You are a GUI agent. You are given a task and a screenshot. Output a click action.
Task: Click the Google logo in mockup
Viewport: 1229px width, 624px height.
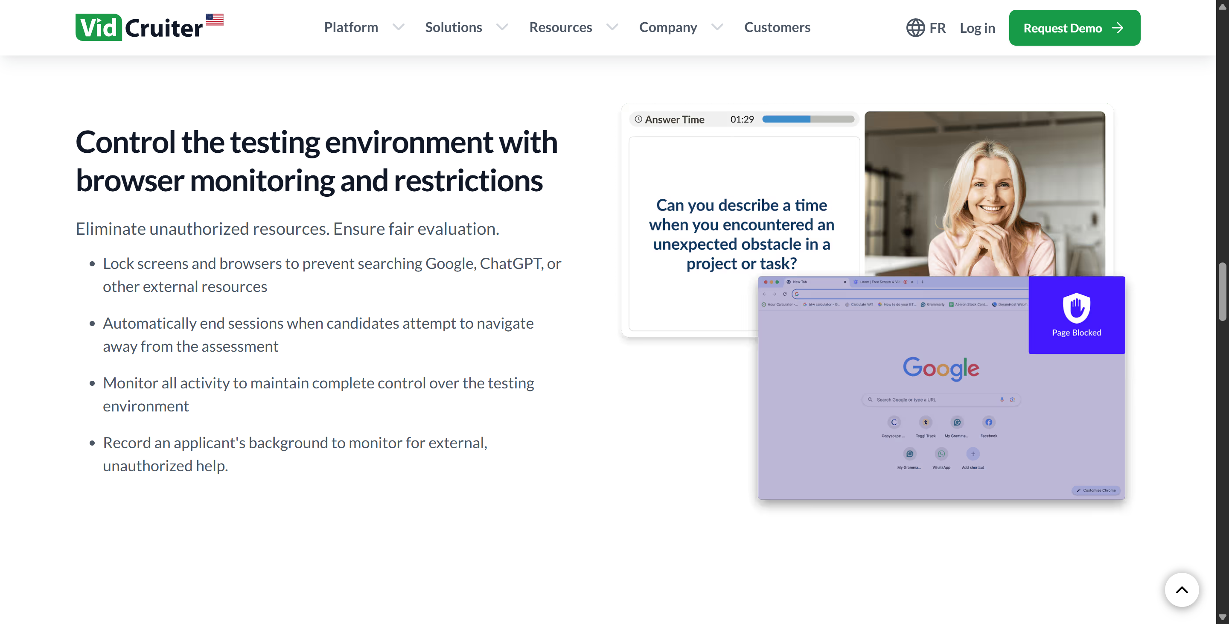pyautogui.click(x=941, y=368)
